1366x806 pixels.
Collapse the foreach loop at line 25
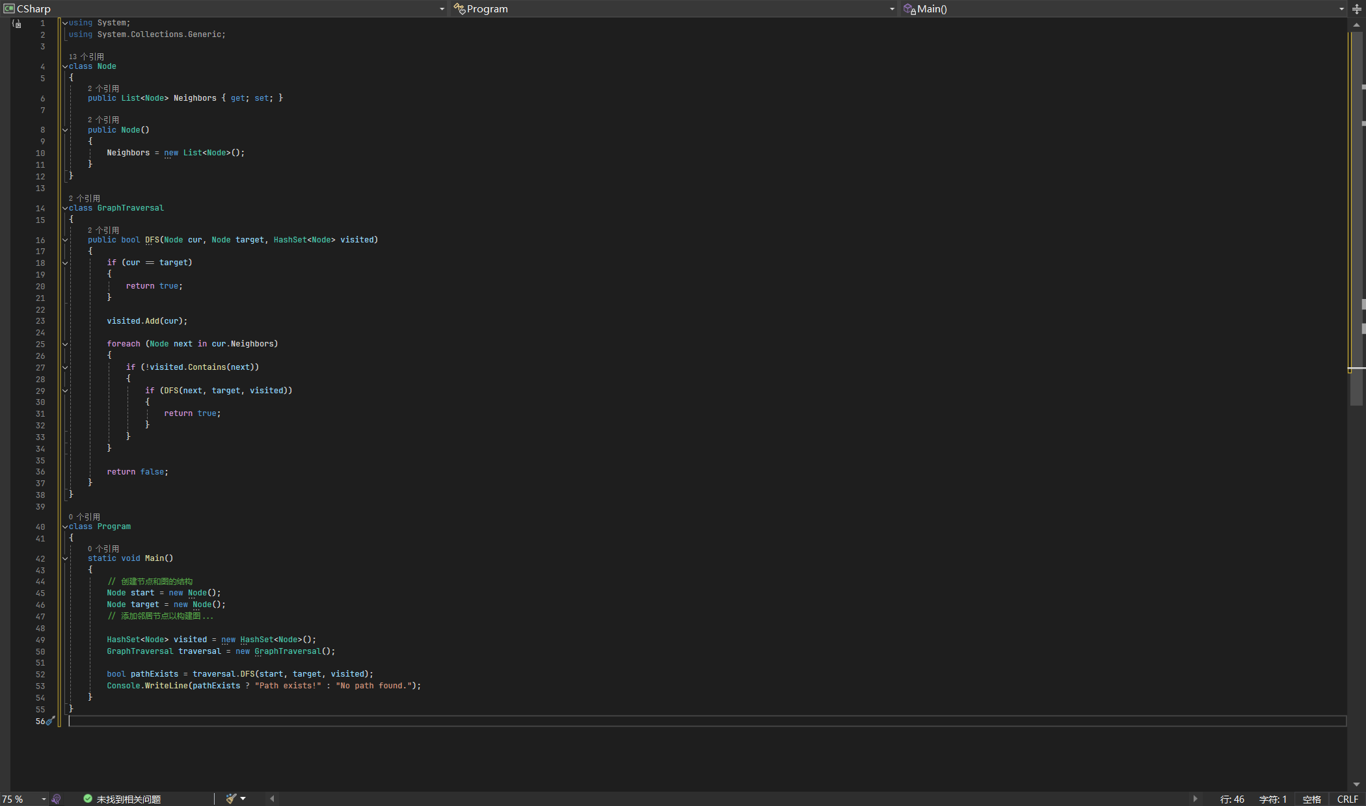pos(65,344)
